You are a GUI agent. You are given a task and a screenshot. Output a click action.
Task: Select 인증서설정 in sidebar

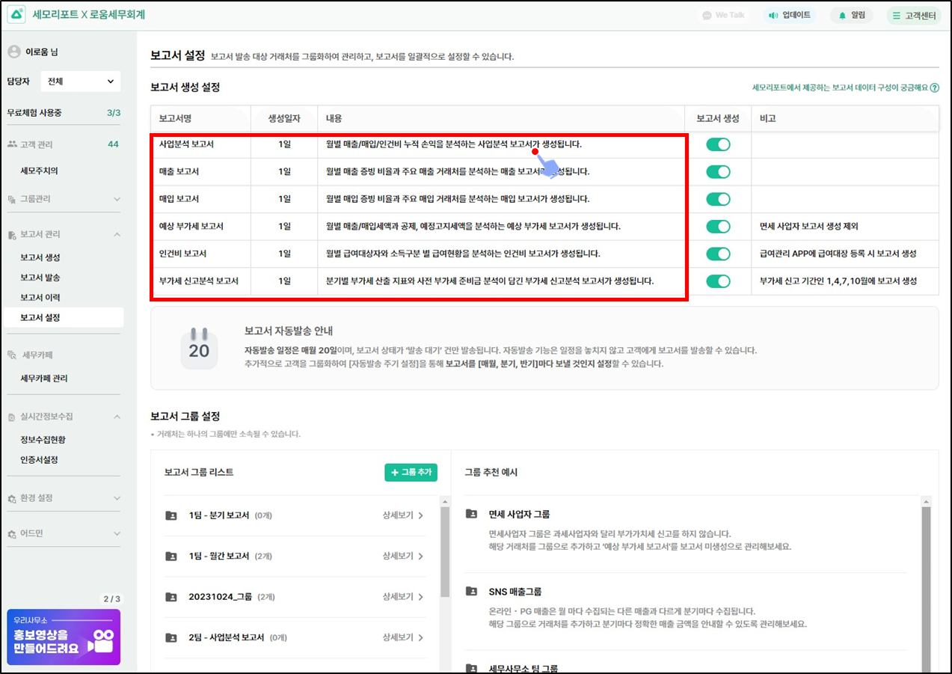click(x=39, y=460)
